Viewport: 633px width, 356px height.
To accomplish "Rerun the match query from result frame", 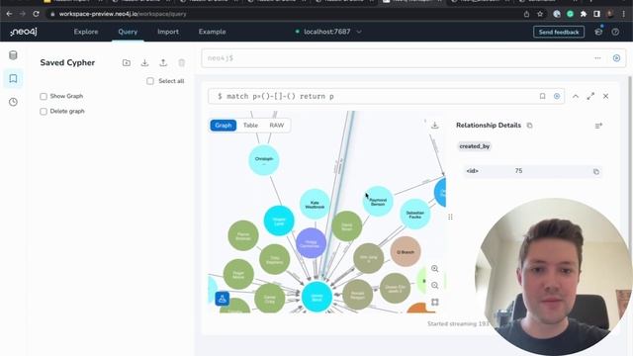I will (x=557, y=96).
